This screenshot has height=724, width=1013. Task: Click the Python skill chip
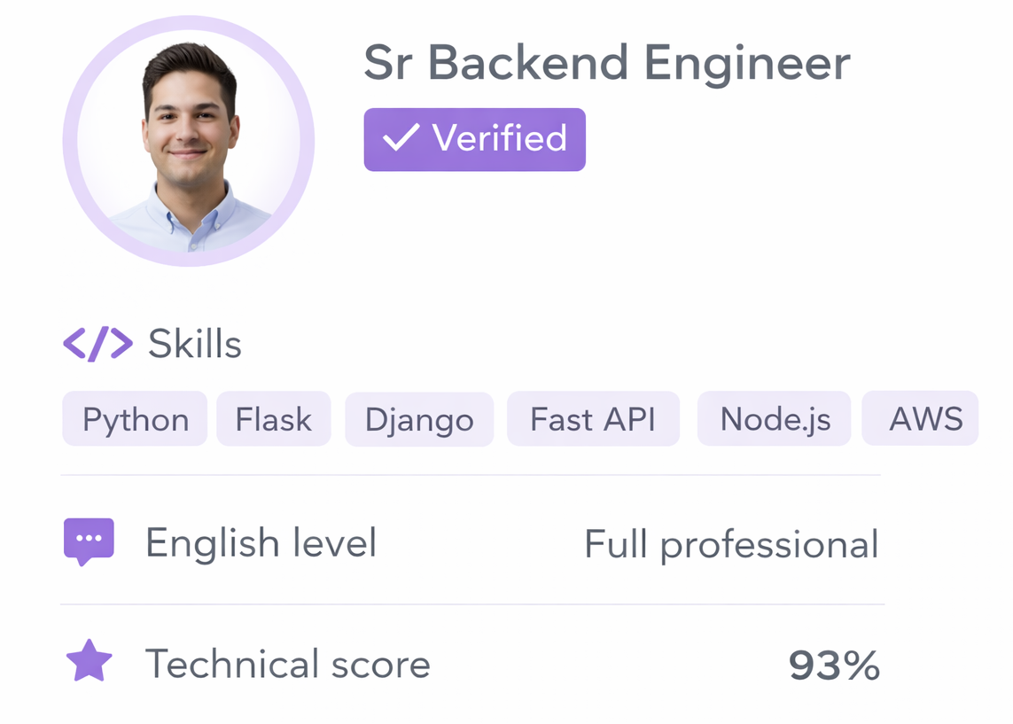134,418
